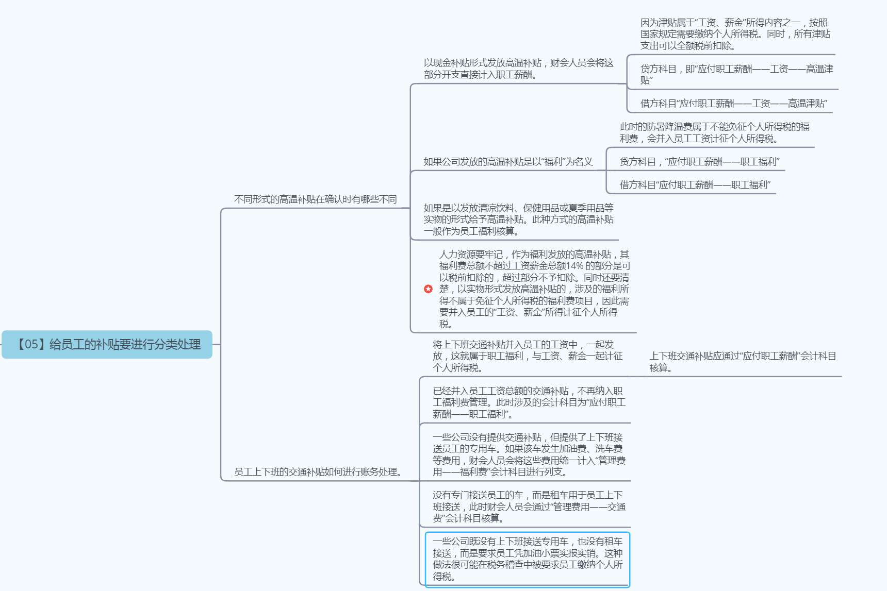Select node starting 上下班交通补贴应通过"应付职工薪酬"
The image size is (887, 591).
pyautogui.click(x=743, y=362)
